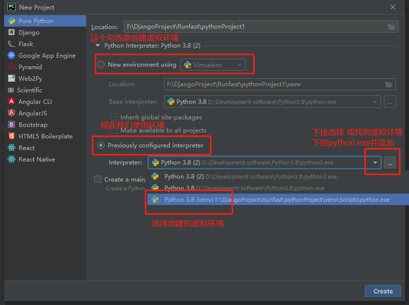Viewport: 409px width, 305px height.
Task: Browse folder for project Location field
Action: point(391,27)
